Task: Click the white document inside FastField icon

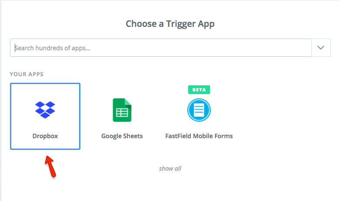Action: (199, 110)
